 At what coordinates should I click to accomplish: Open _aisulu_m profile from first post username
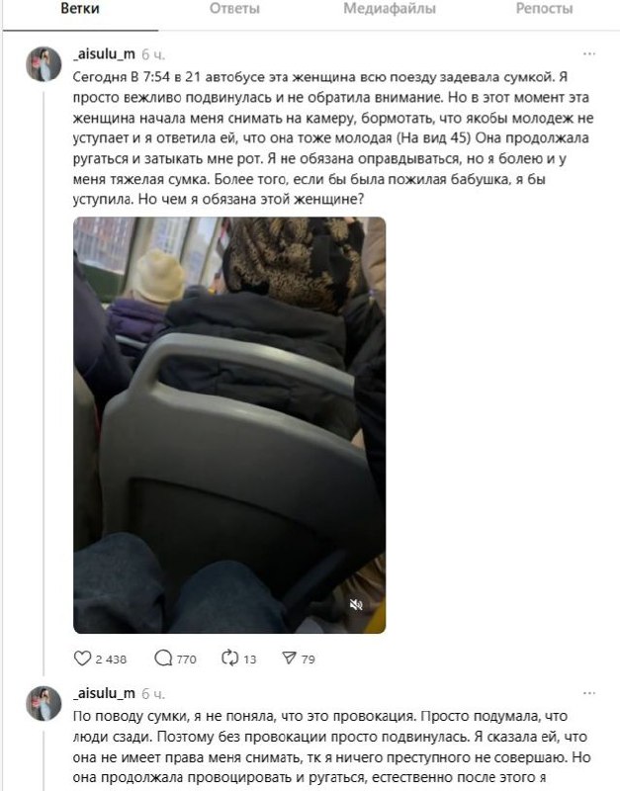(105, 54)
